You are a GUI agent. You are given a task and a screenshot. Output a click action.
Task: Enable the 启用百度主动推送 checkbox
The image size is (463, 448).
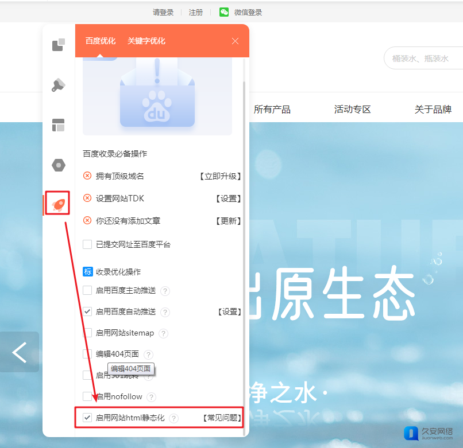click(x=87, y=290)
